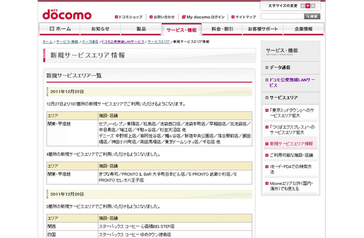This screenshot has width=364, height=238.
Task: Open the サービス・機能 navigation tab
Action: click(x=181, y=30)
